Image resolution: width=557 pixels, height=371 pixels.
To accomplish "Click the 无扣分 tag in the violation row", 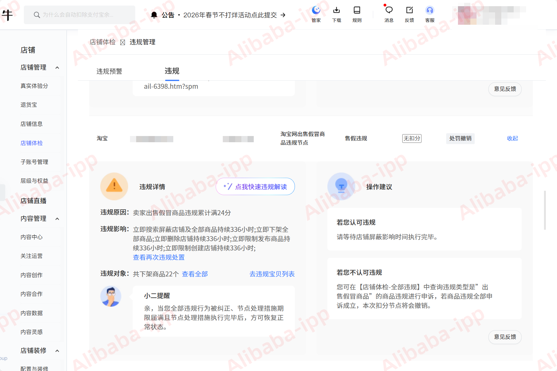I will pyautogui.click(x=412, y=138).
